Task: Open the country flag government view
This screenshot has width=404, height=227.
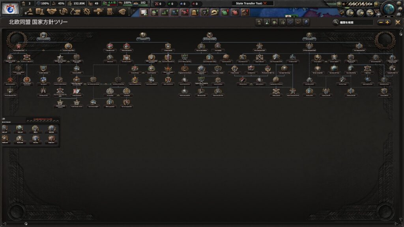Action: pos(10,8)
